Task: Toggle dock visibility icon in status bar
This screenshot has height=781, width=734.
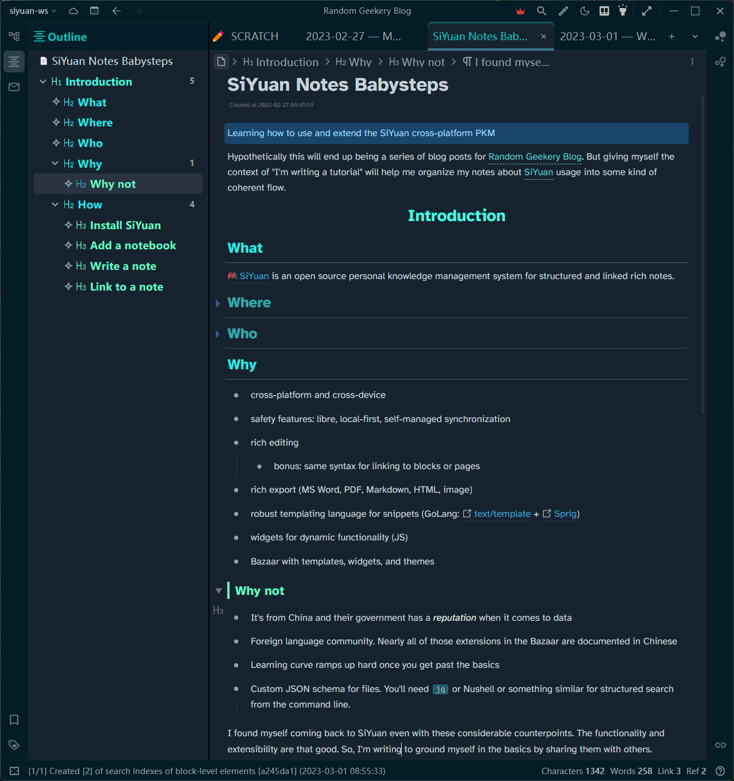Action: [x=14, y=771]
